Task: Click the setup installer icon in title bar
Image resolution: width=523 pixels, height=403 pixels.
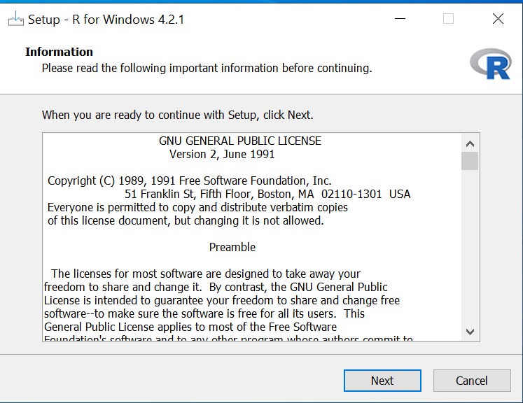Action: (x=15, y=19)
